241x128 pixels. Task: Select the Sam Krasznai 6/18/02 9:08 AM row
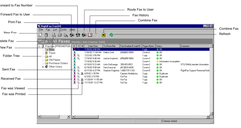pos(141,67)
